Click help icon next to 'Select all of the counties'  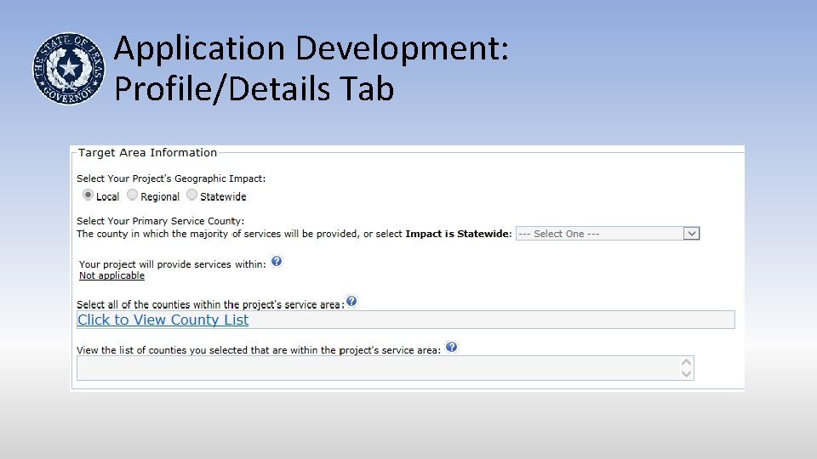351,301
